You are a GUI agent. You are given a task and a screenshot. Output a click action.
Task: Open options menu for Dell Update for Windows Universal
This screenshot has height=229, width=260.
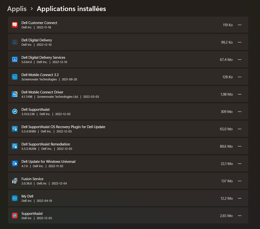(x=240, y=163)
